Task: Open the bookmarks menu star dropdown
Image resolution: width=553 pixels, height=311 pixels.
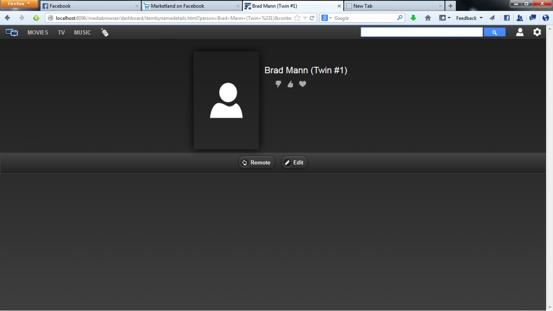Action: tap(445, 18)
